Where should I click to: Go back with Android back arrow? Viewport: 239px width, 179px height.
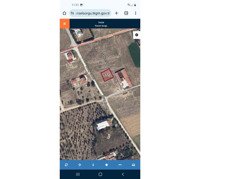pyautogui.click(x=123, y=174)
